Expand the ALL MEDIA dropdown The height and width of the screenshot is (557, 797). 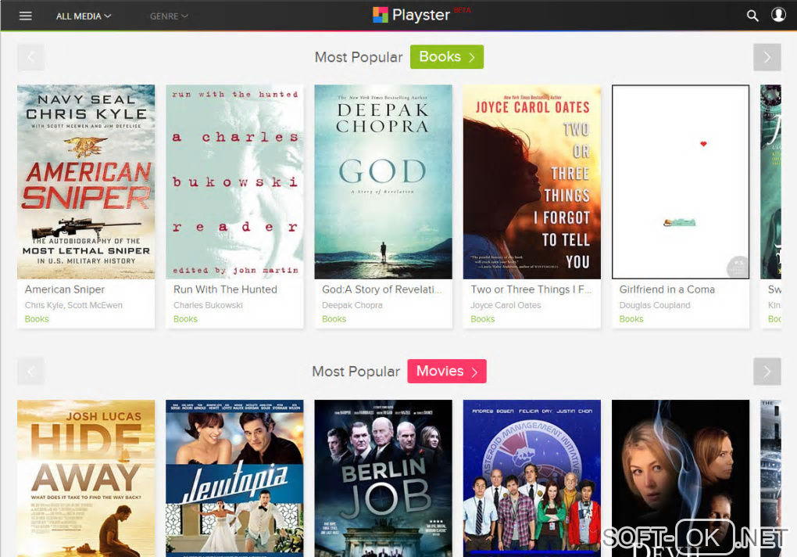pyautogui.click(x=84, y=16)
